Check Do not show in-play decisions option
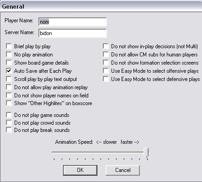The height and width of the screenshot is (182, 202). click(106, 46)
